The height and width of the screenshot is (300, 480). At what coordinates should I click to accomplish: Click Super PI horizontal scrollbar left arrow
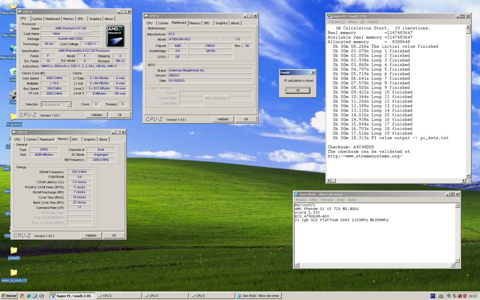coord(329,181)
